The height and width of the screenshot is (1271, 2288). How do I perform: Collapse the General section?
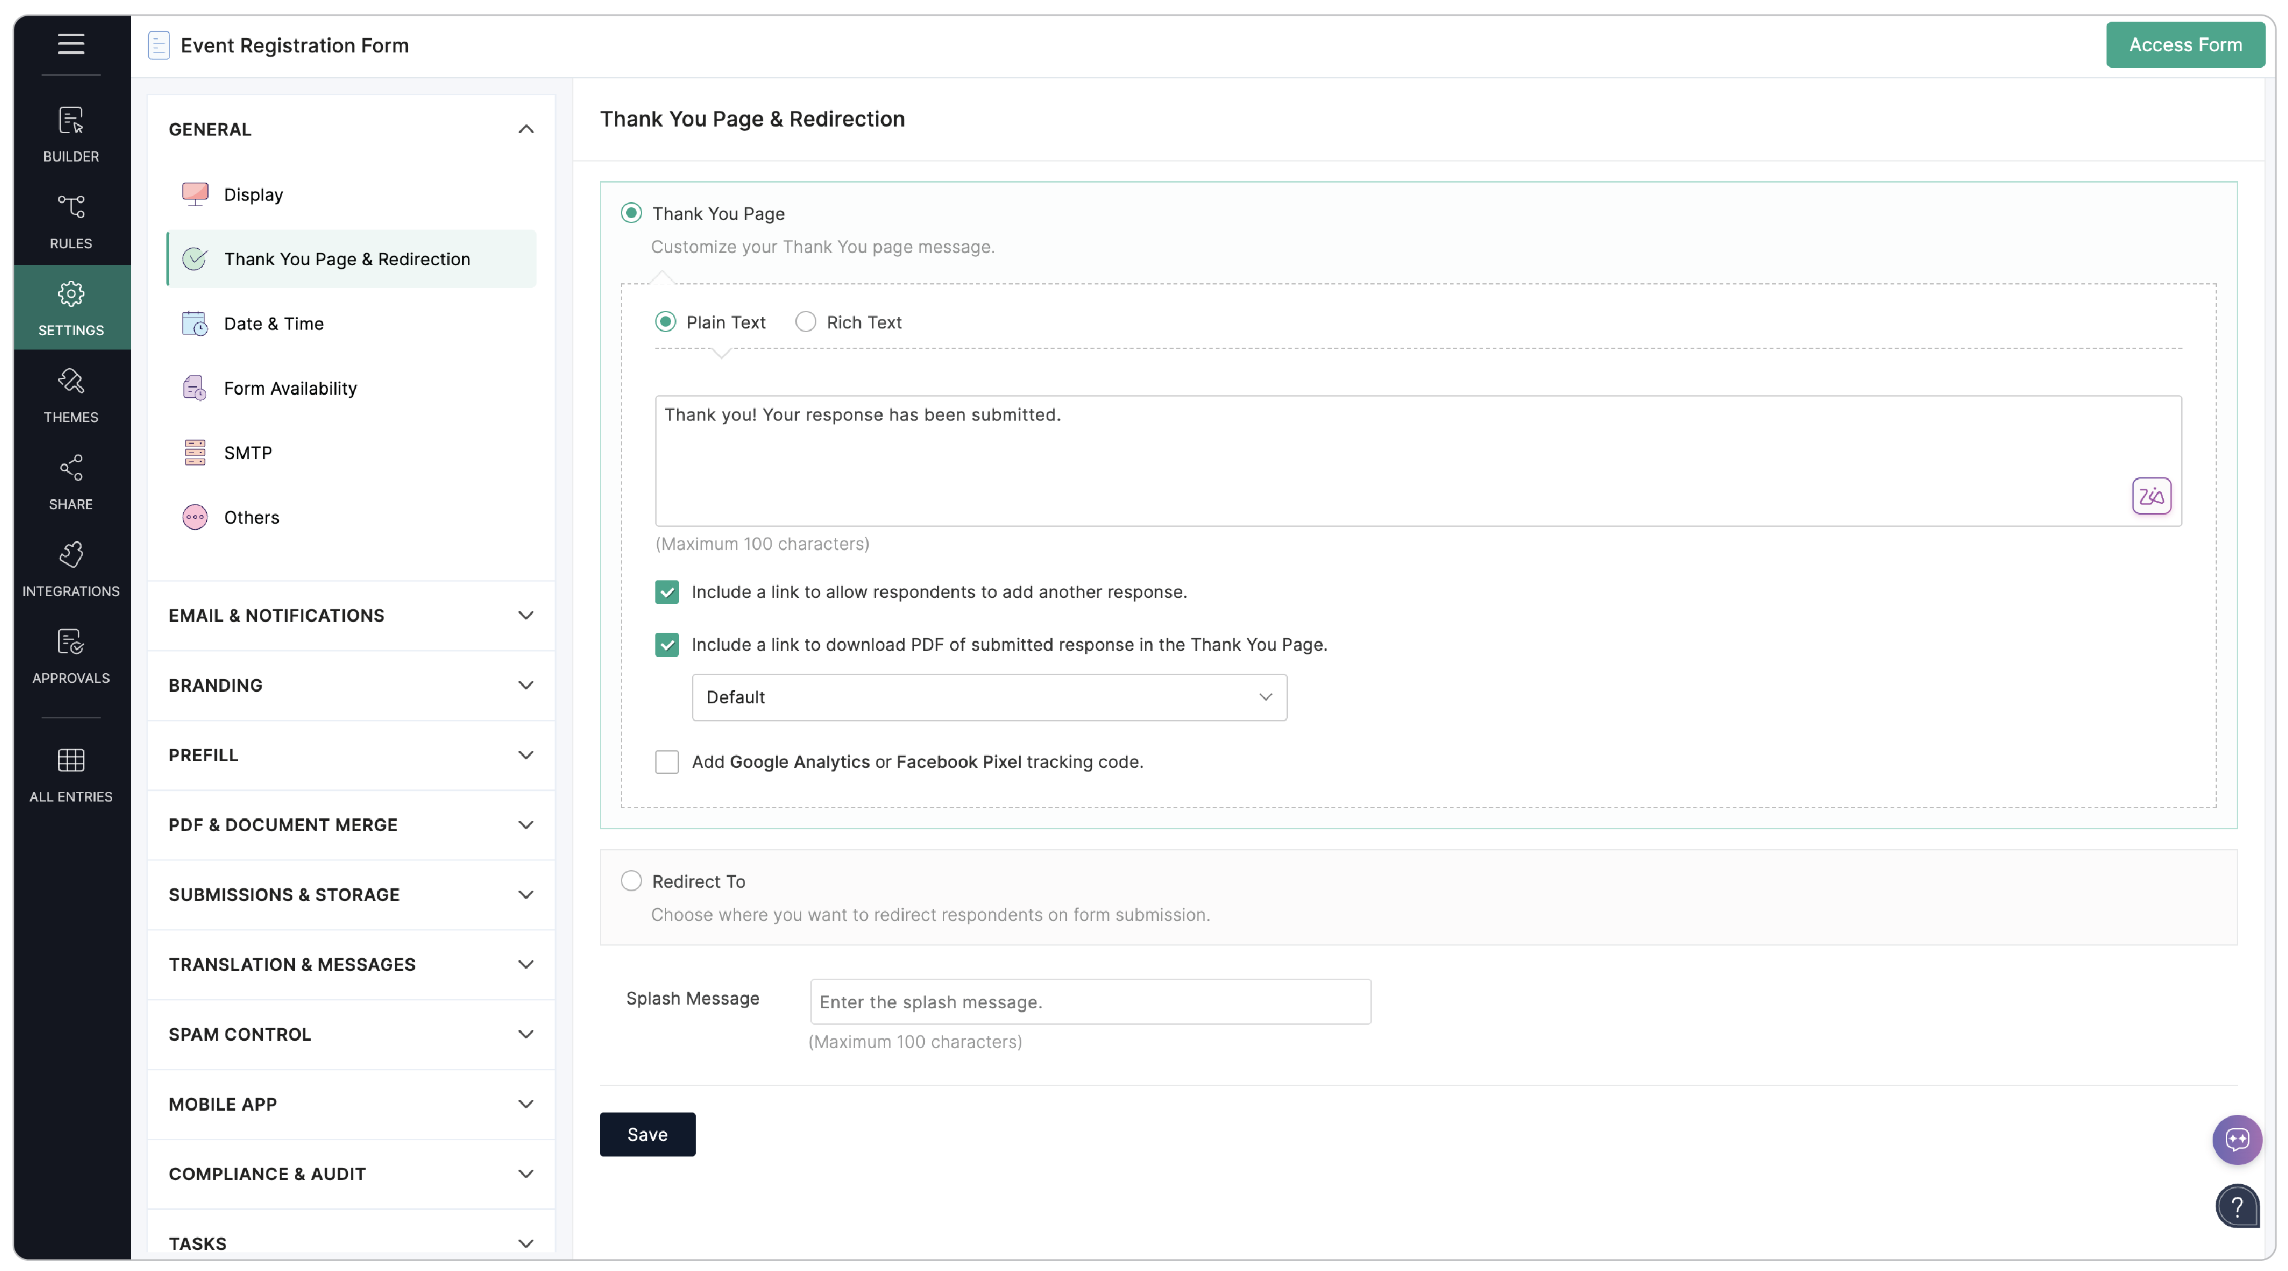[526, 130]
